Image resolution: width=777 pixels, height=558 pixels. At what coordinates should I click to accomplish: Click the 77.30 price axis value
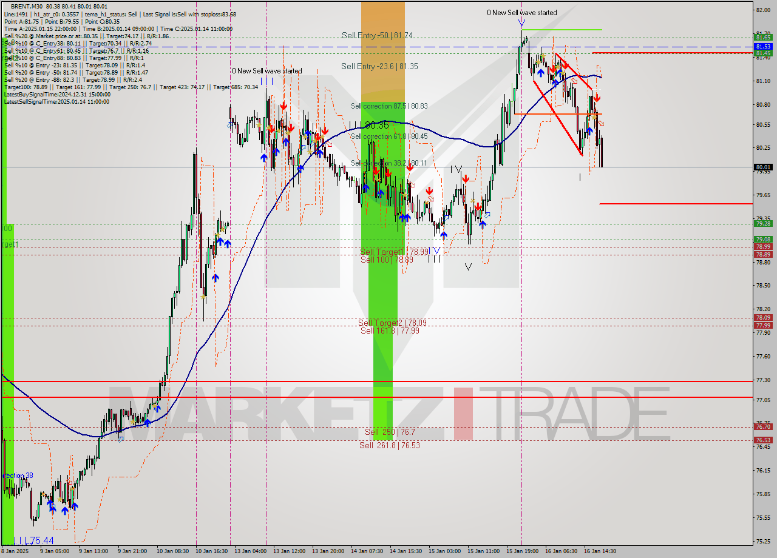click(x=763, y=380)
